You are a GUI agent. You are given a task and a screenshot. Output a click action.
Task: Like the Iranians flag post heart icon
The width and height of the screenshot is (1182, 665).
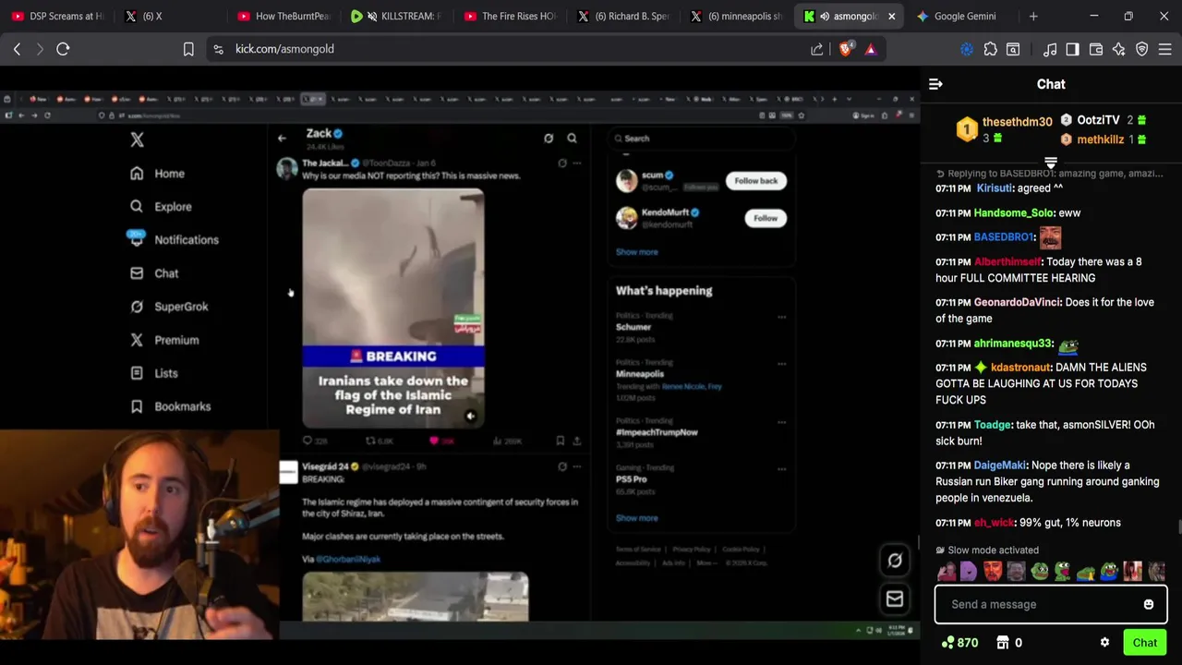pos(434,441)
